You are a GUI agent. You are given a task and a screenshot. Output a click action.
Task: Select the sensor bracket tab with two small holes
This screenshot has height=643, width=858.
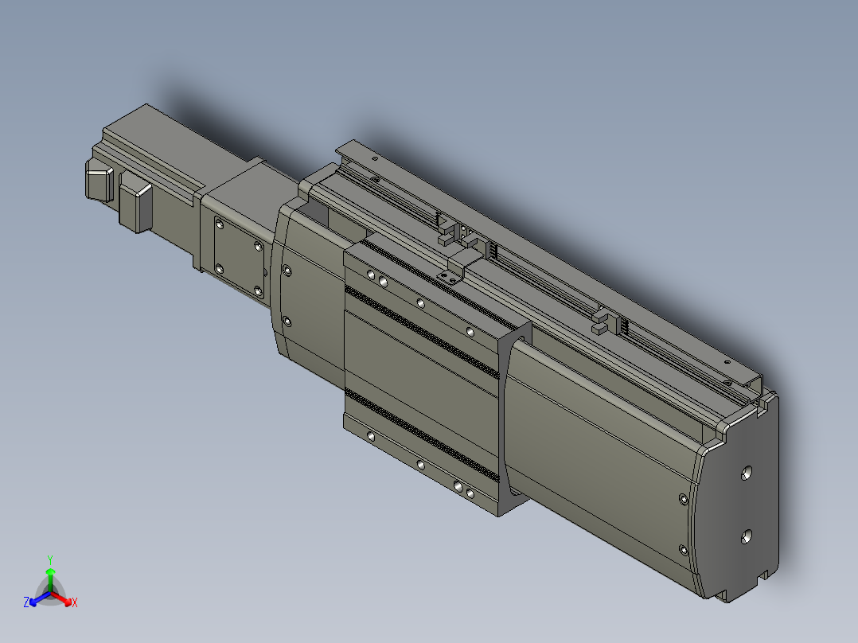point(449,279)
